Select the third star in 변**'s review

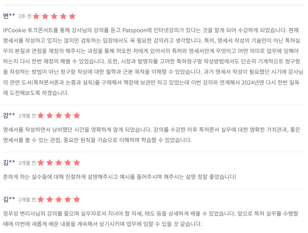point(54,16)
